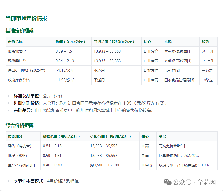This screenshot has width=223, height=191.
Task: Click 上升 trend in 现货零售价 row
Action: point(210,61)
